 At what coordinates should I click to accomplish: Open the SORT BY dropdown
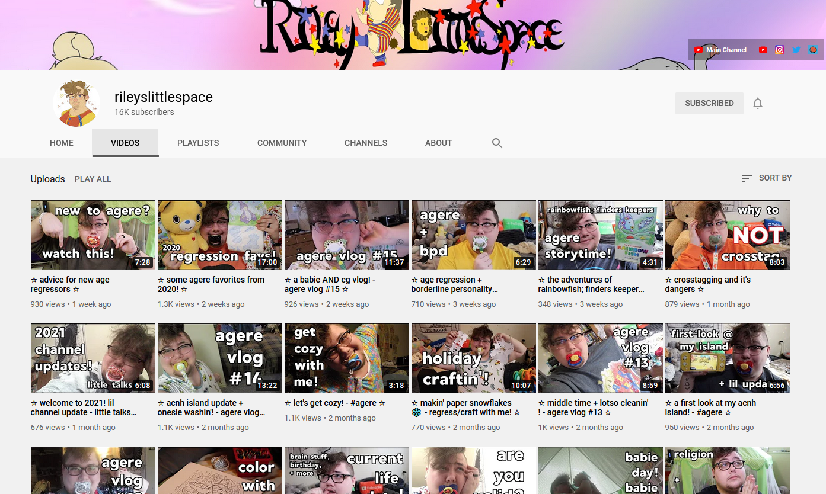pos(766,178)
